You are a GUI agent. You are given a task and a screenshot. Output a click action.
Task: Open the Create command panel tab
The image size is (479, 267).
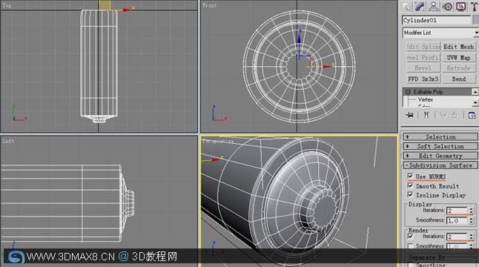pyautogui.click(x=406, y=7)
